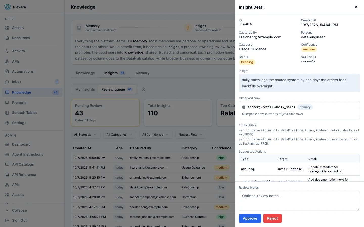
Task: Click the review queue info icon
Action: pyautogui.click(x=143, y=89)
